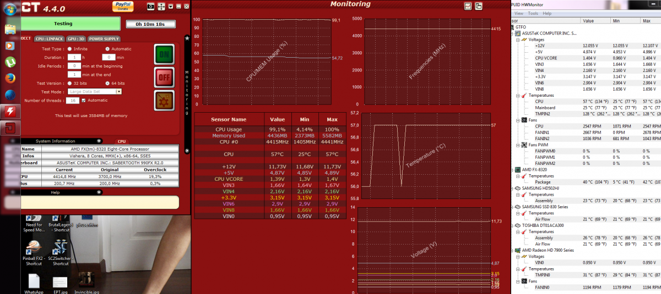Click the Duration minutes input field
The width and height of the screenshot is (661, 294).
109,57
